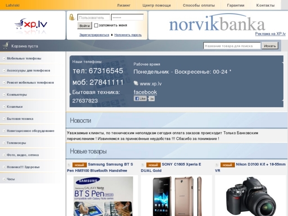This screenshot has width=288, height=216.
Task: Open the Nikon D3100 camera thumbnail
Action: click(251, 196)
